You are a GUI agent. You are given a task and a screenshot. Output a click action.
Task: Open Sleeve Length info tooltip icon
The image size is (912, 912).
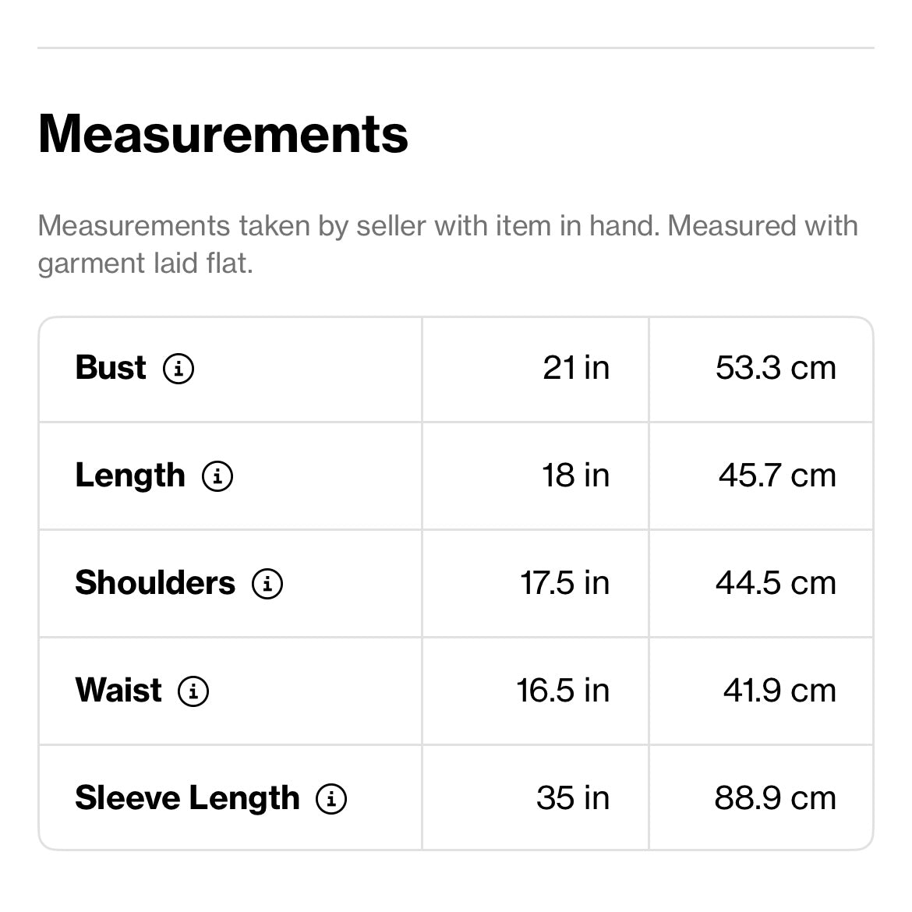click(331, 798)
